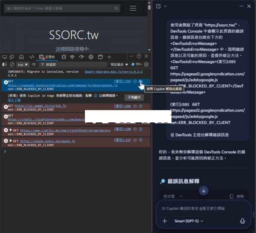Image resolution: width=256 pixels, height=233 pixels.
Task: Click the 複製 copy code button
Action: tap(236, 196)
